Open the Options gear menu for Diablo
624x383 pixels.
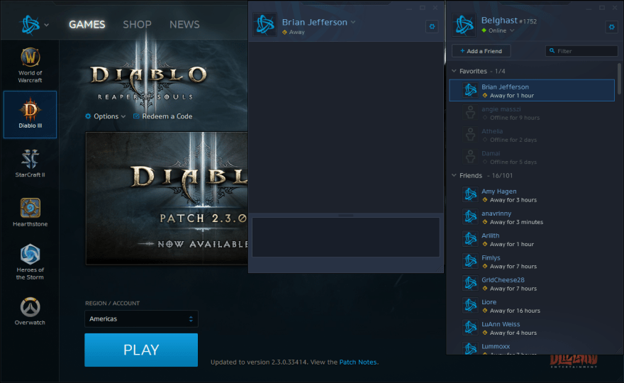pos(105,116)
